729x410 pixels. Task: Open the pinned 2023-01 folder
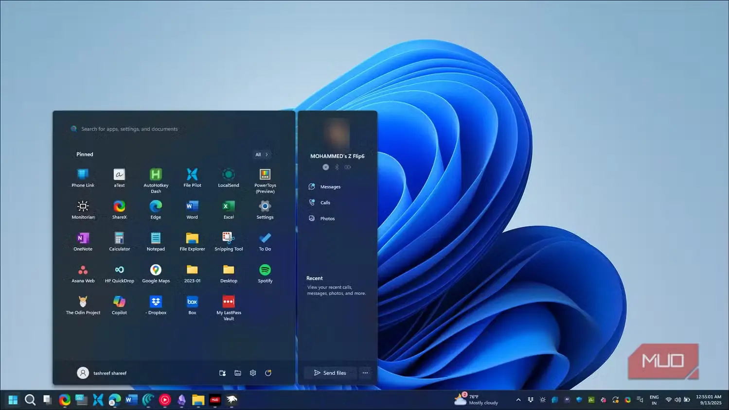(x=192, y=273)
